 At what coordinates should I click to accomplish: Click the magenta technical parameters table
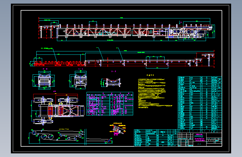point(110,104)
